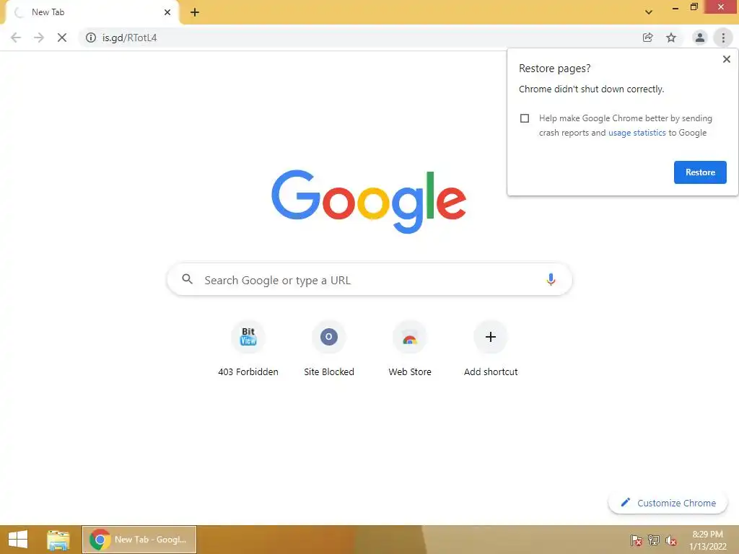Share this page icon
This screenshot has height=554, width=739.
pyautogui.click(x=648, y=38)
